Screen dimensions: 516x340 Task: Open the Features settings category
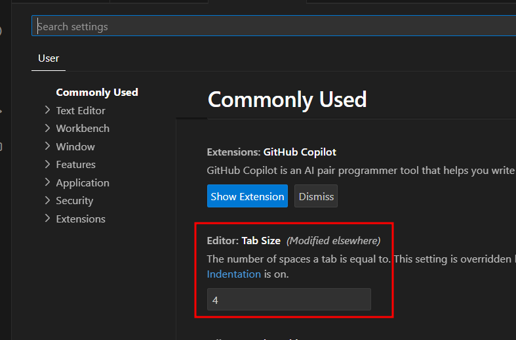pos(75,165)
